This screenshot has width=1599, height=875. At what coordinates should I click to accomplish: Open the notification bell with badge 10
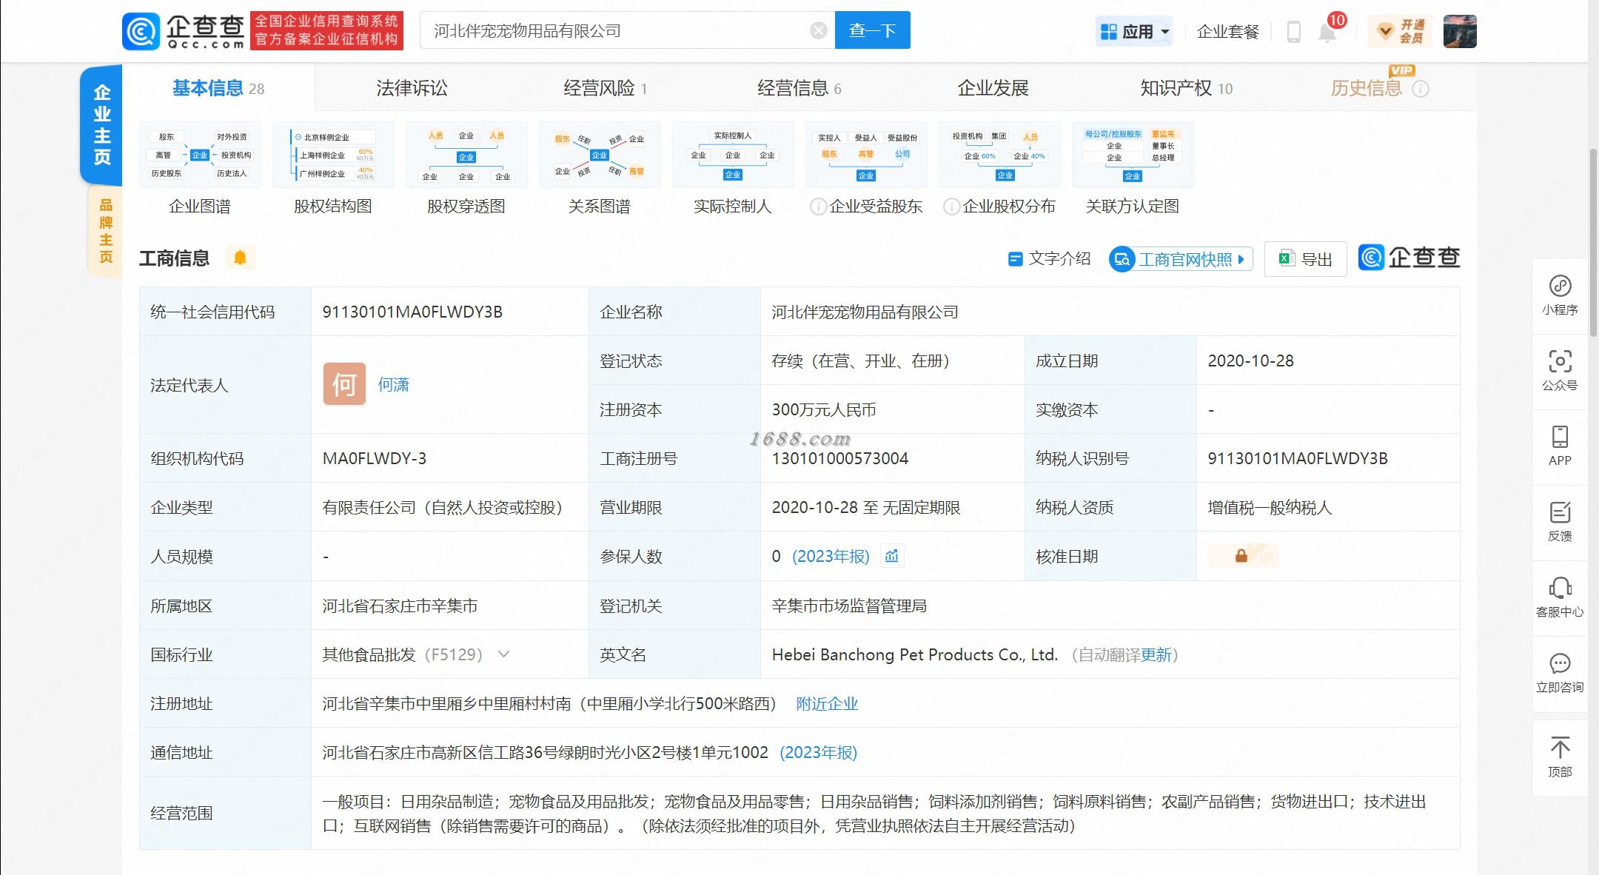(x=1327, y=32)
